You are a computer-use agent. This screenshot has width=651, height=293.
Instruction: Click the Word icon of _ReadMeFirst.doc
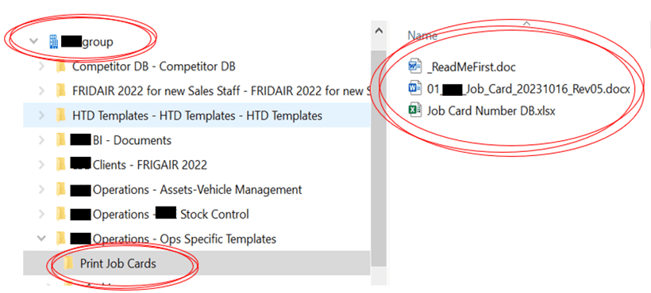(415, 67)
